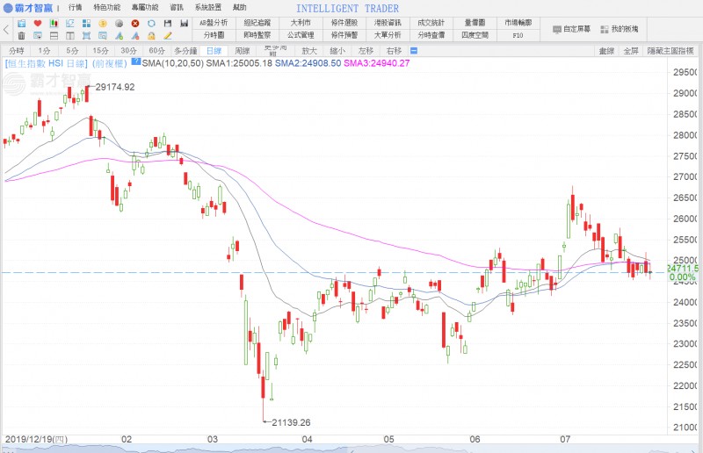Screen dimensions: 703x453
Task: Open the 系統設置 menu
Action: pos(208,7)
